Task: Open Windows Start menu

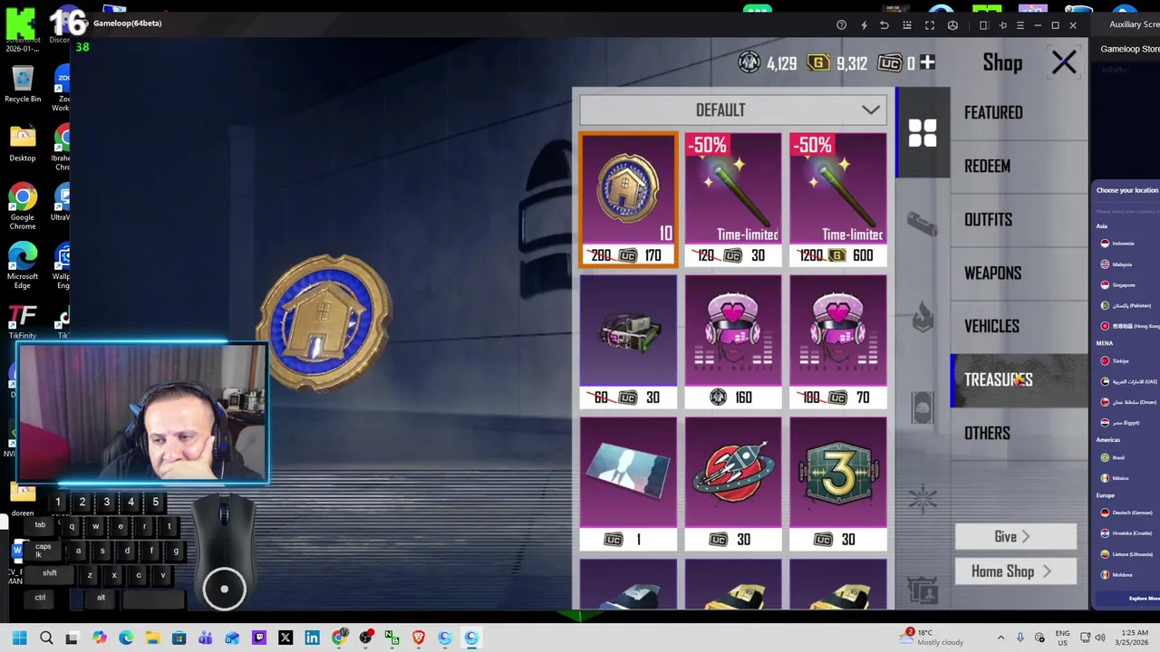Action: point(19,638)
